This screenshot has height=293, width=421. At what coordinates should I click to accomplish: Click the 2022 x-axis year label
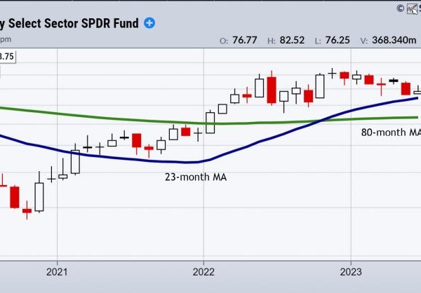click(203, 272)
